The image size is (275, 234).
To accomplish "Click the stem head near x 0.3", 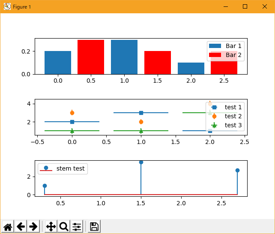I will pyautogui.click(x=45, y=186).
